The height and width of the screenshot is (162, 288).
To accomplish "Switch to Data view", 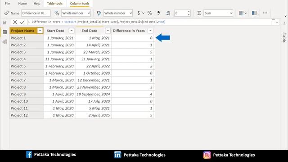I will point(5,32).
